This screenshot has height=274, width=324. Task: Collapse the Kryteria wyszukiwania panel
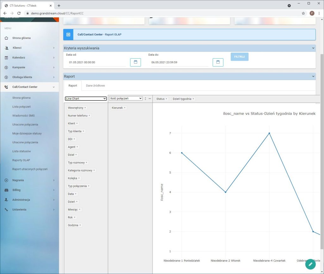point(313,48)
